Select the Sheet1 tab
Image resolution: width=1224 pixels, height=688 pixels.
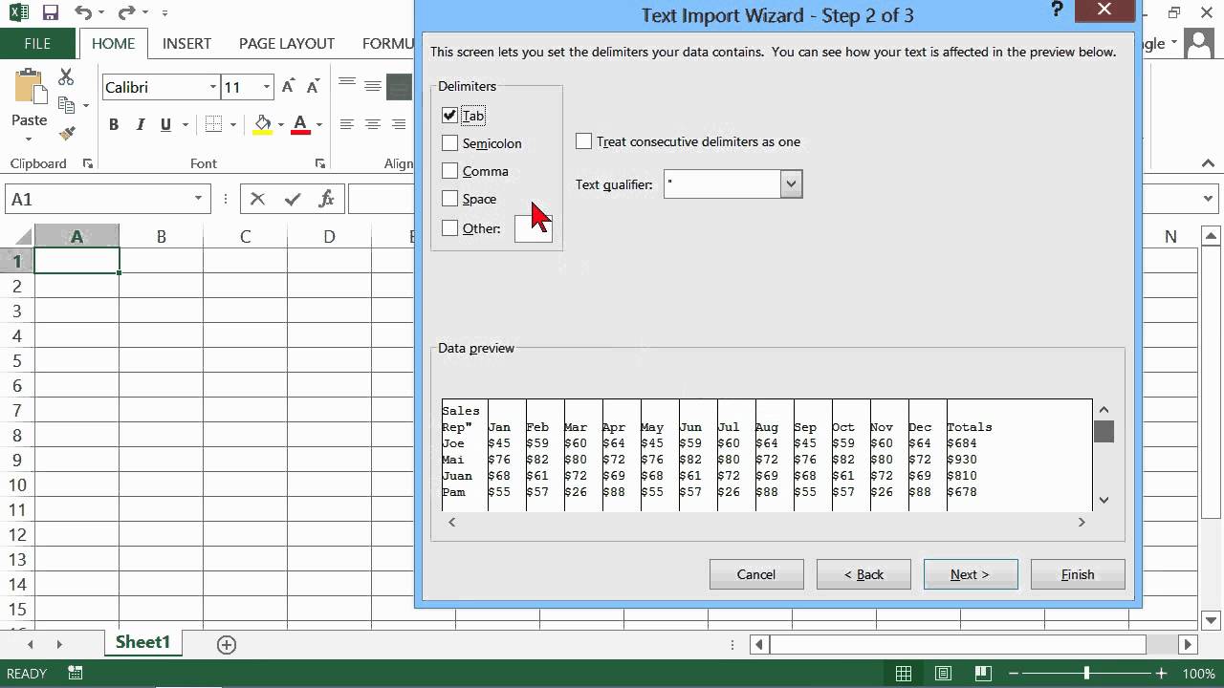(x=142, y=642)
